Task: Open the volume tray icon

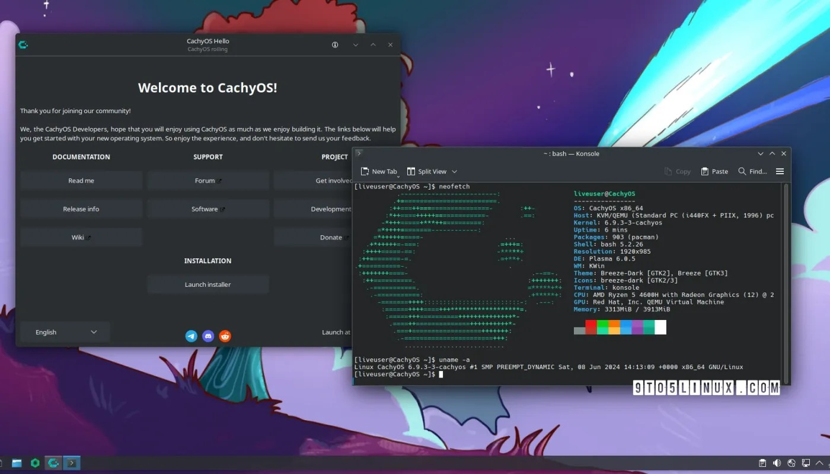Action: (x=777, y=463)
